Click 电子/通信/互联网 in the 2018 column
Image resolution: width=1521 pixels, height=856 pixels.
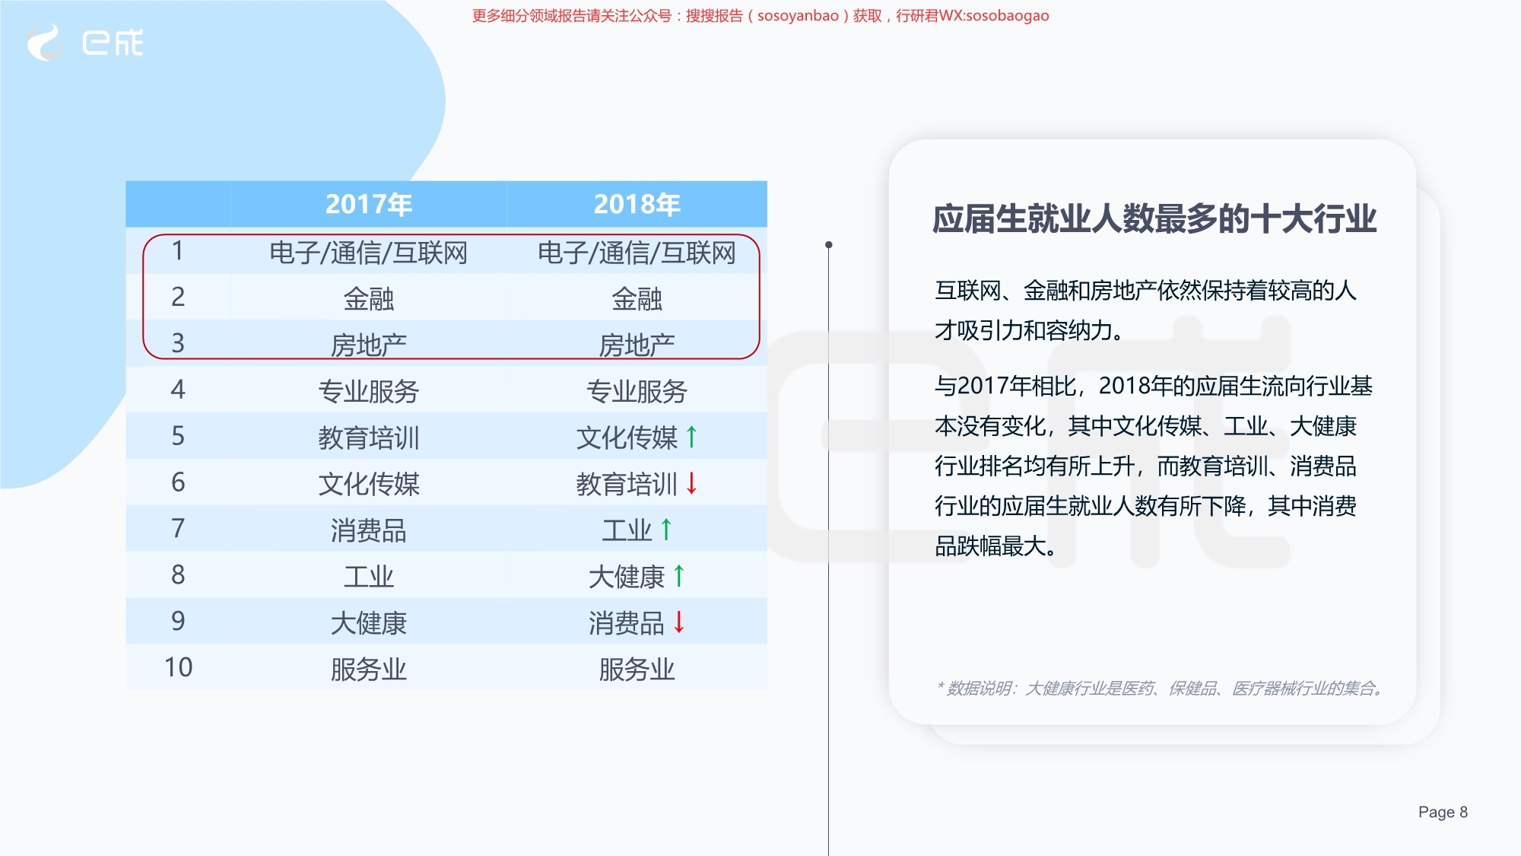click(637, 253)
